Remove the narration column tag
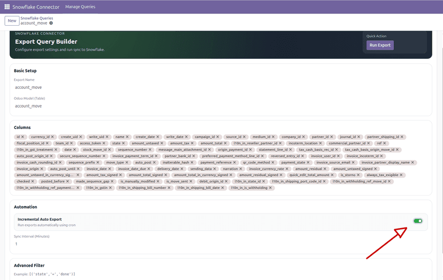 tap(241, 169)
